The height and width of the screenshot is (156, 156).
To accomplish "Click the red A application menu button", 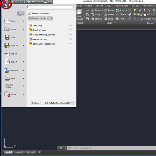I will (5, 3).
